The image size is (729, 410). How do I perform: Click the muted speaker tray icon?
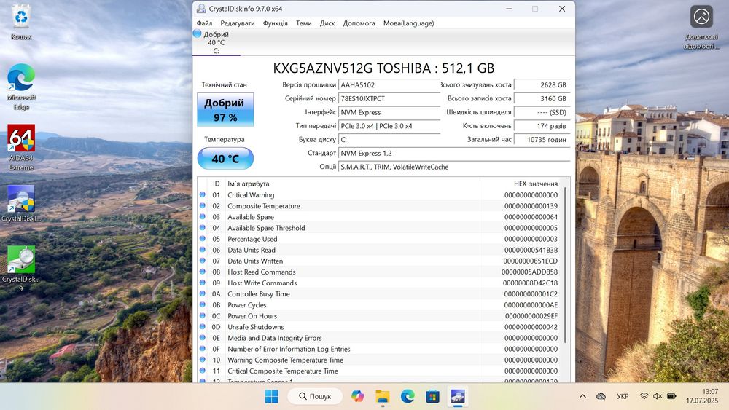coord(658,397)
